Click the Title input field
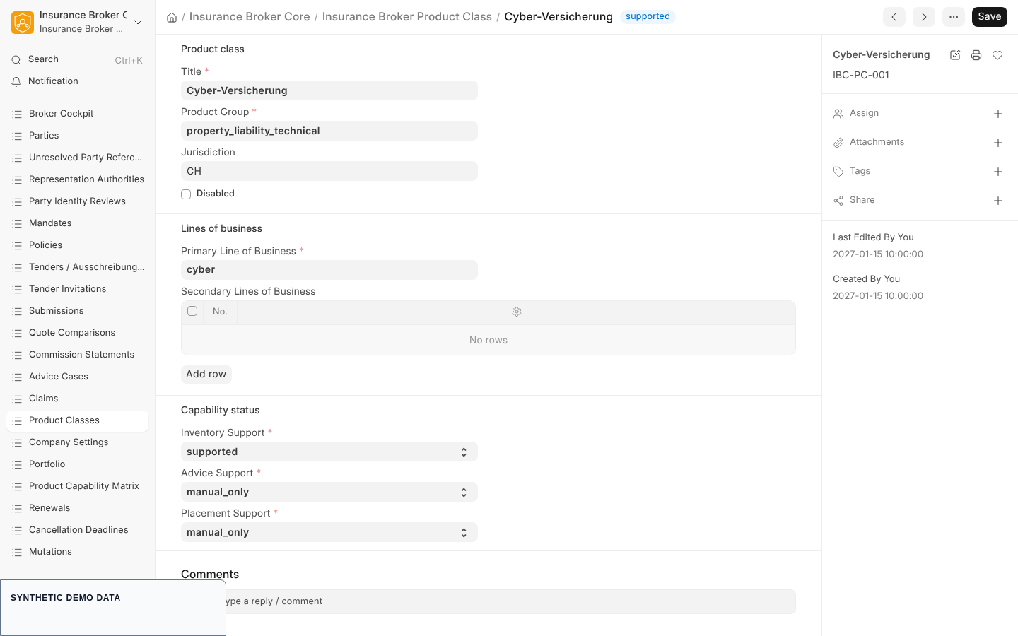The image size is (1018, 636). pyautogui.click(x=329, y=90)
